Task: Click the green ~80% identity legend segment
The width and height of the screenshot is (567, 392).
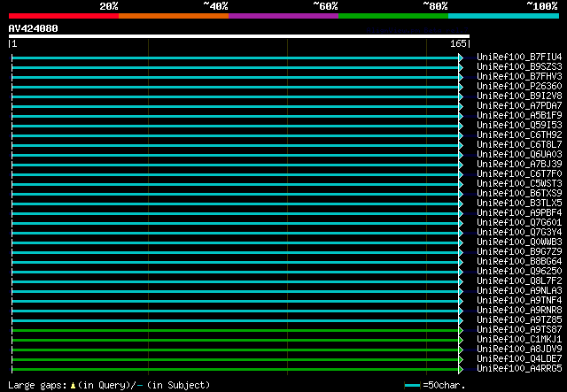Action: click(392, 15)
